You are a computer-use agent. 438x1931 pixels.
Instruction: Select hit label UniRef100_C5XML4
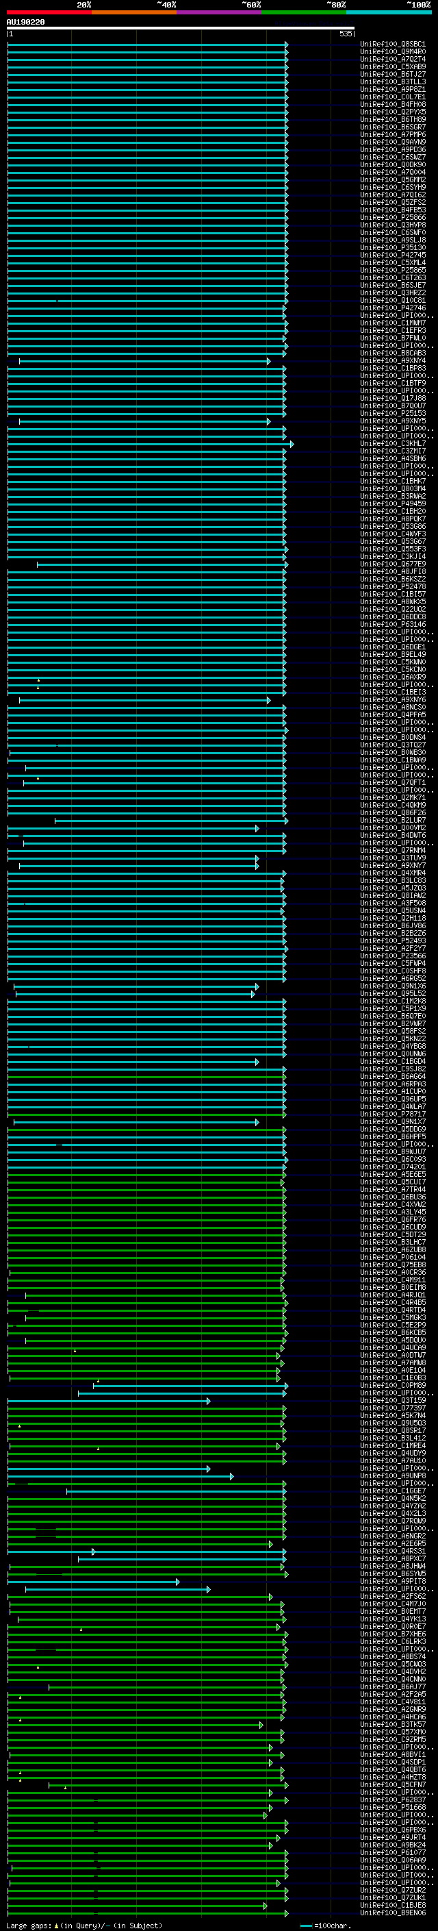click(393, 262)
